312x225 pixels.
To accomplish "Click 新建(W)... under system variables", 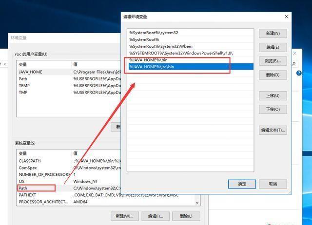I will point(125,216).
